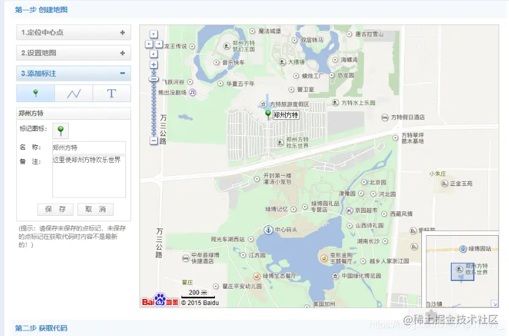Click the 郑州方特欢乐世界 POI icon
This screenshot has width=509, height=336.
point(280,143)
